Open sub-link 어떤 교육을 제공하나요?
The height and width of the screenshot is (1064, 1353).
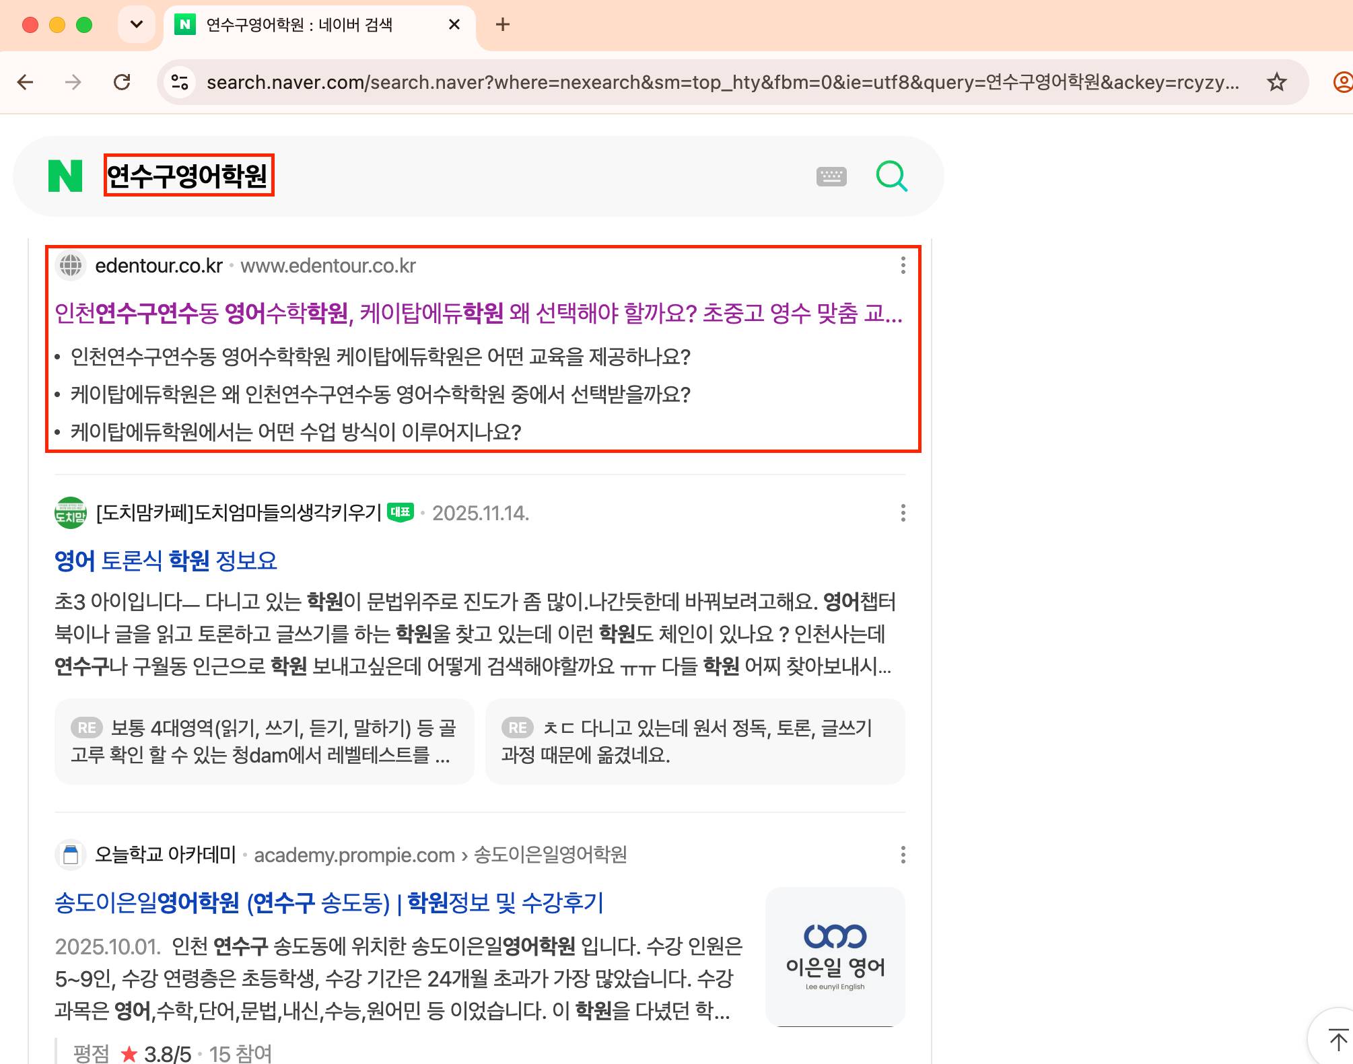click(380, 356)
